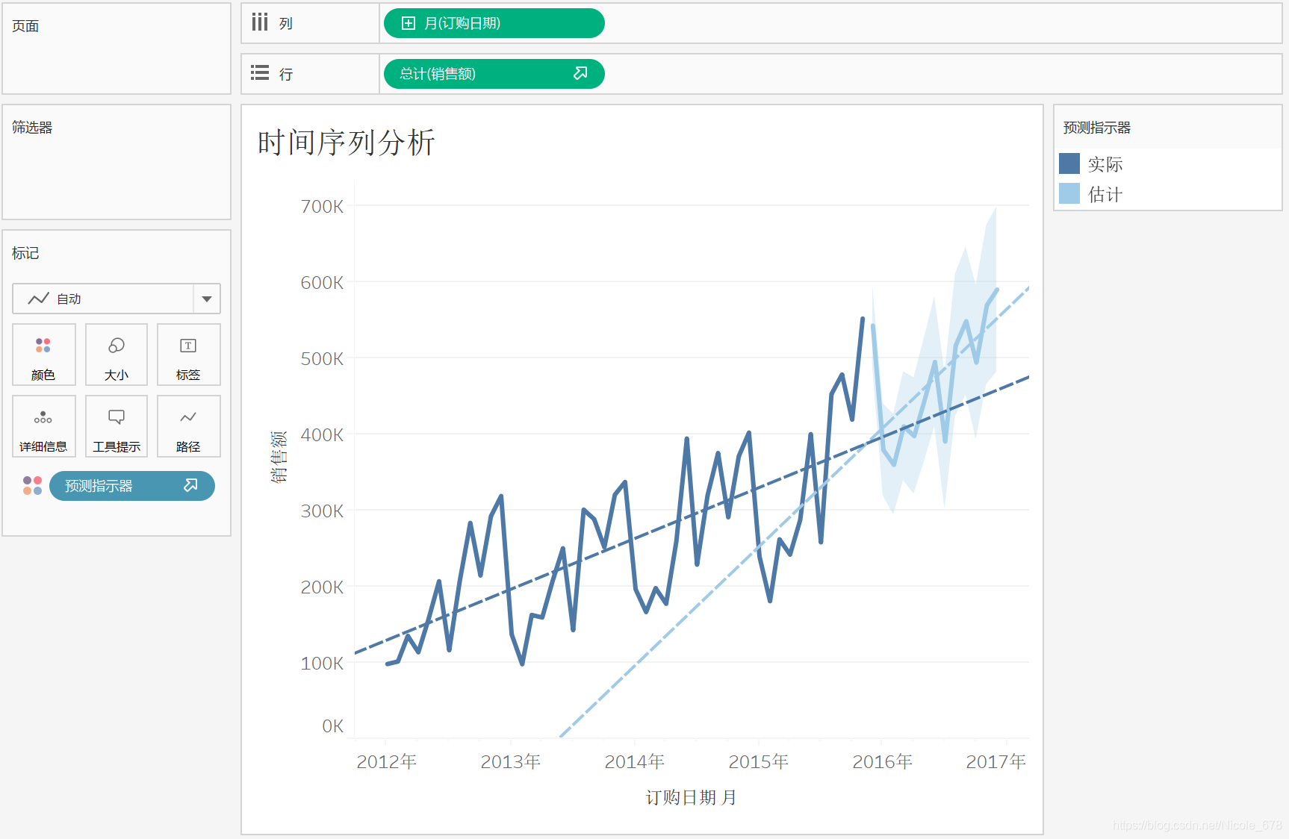Click the 预测指示器 legend title
The width and height of the screenshot is (1289, 839).
(x=1096, y=128)
